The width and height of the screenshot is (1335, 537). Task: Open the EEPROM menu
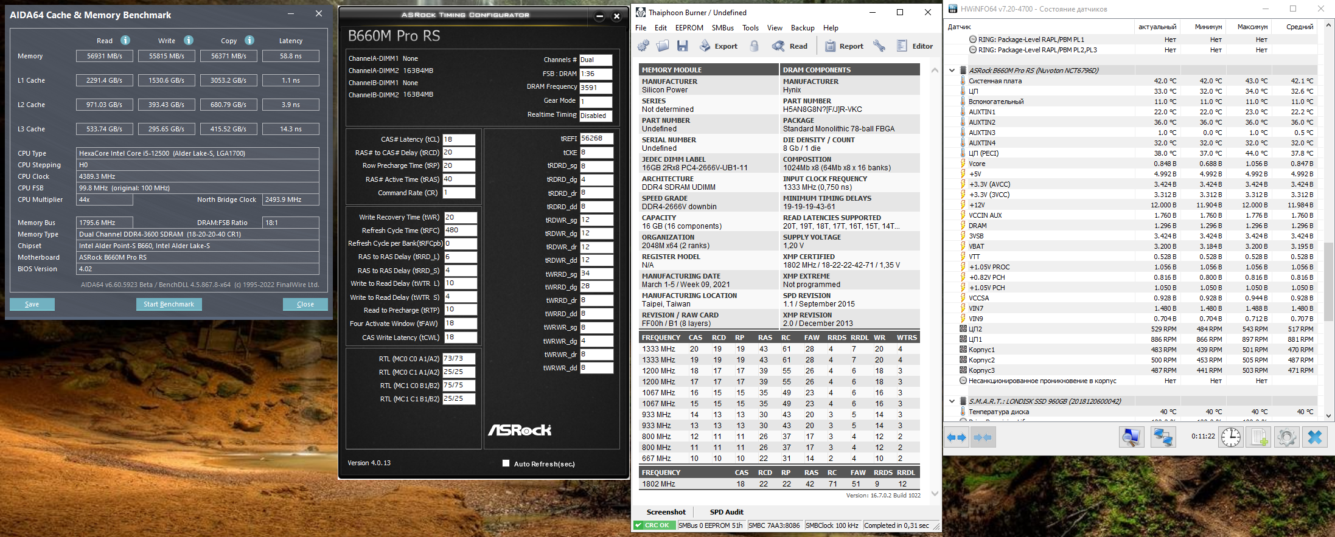[x=689, y=28]
